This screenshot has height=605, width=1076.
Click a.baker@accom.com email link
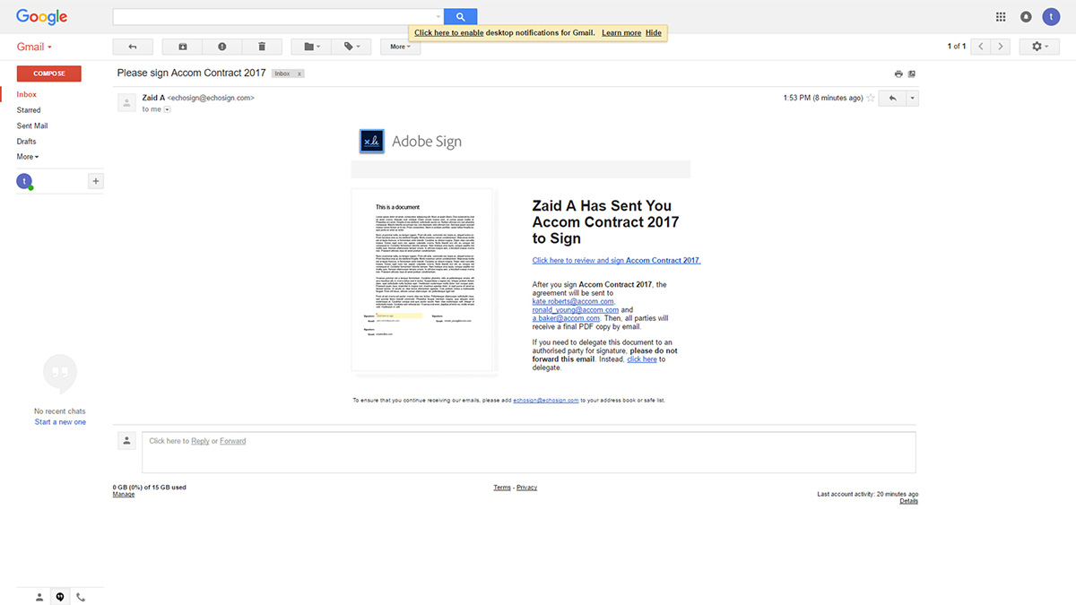click(x=566, y=318)
